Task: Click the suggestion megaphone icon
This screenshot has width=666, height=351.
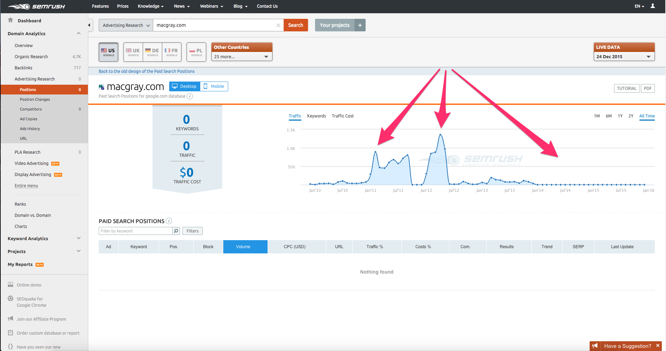Action: tap(595, 346)
